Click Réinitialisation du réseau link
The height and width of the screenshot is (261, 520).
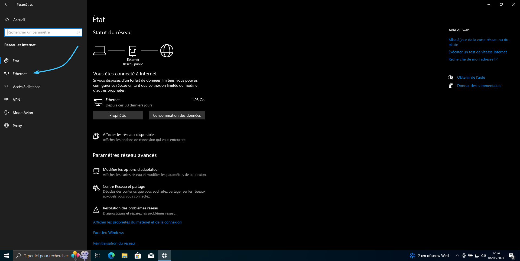tap(114, 243)
